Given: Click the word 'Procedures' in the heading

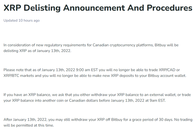Looking at the screenshot, I should 169,8.
